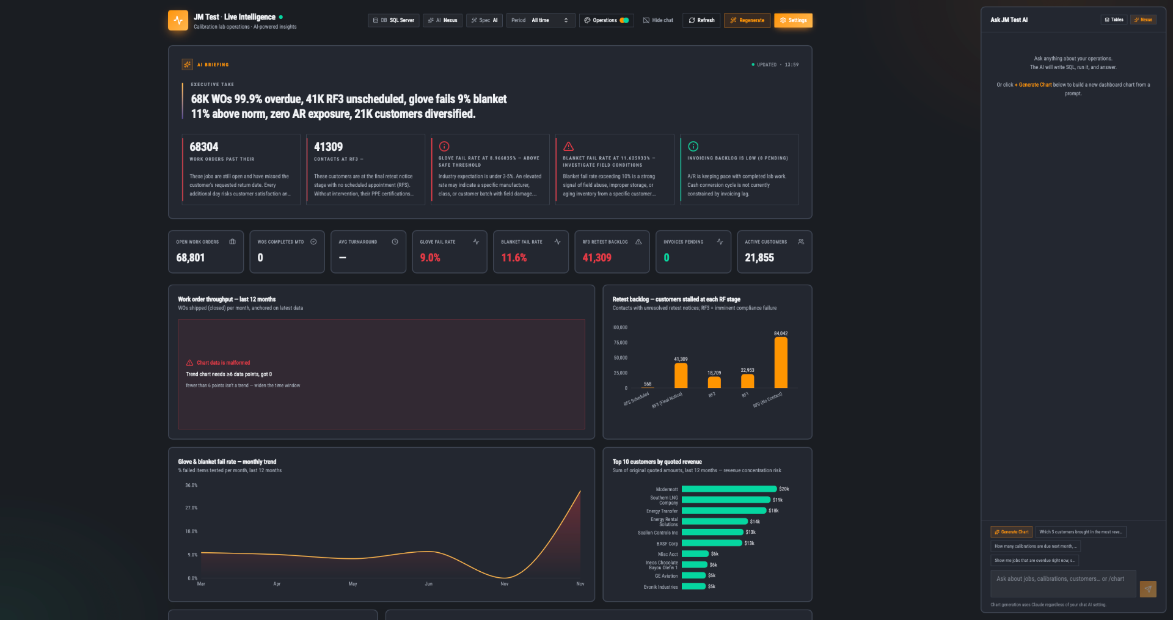Open the Settings button
The image size is (1173, 620).
793,20
